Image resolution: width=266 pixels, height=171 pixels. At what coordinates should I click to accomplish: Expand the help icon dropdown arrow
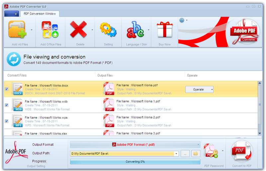click(x=187, y=20)
